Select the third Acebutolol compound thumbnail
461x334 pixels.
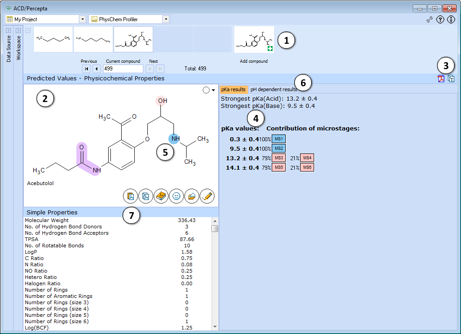[x=133, y=39]
